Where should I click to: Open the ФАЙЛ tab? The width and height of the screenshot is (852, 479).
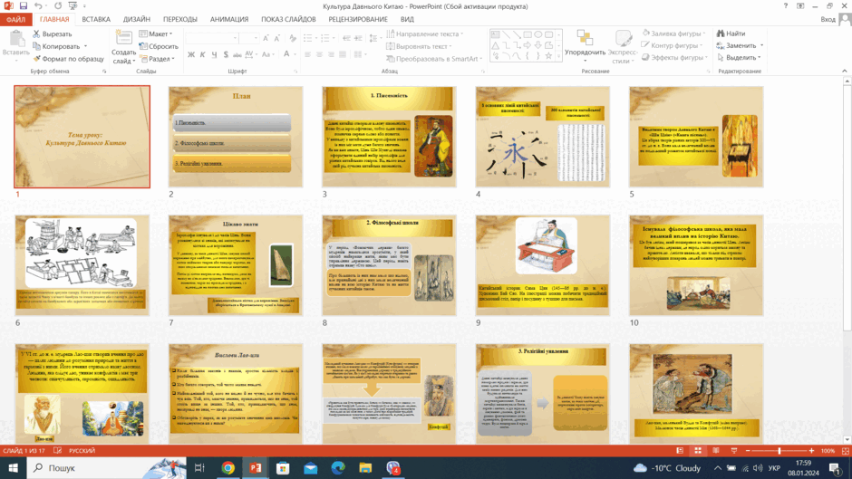pos(15,19)
